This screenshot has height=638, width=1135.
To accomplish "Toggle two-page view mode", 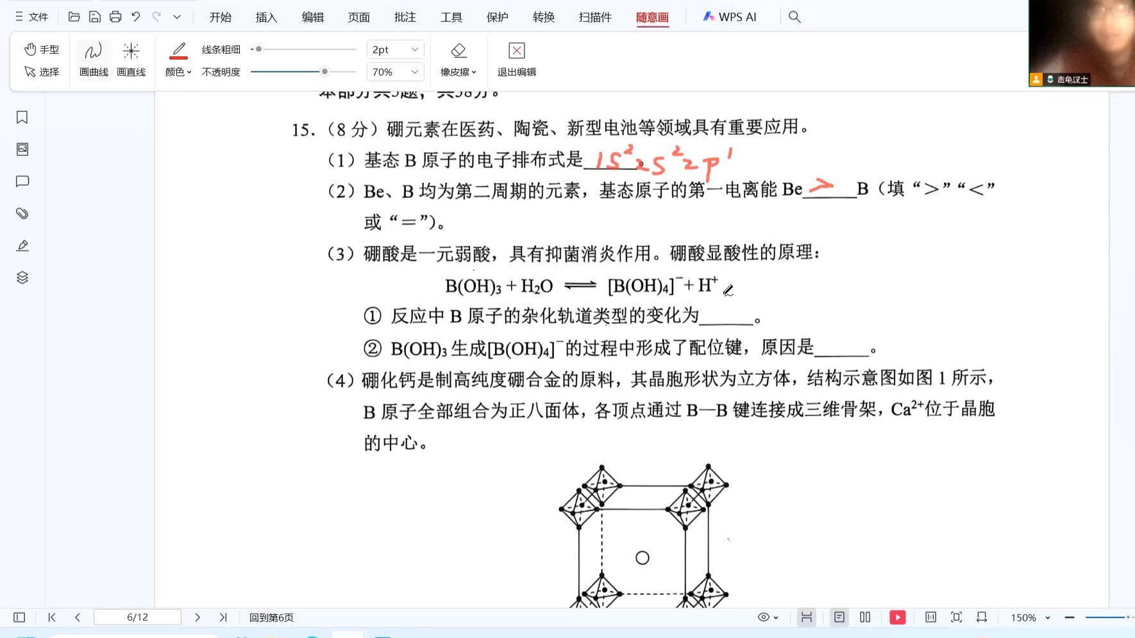I will tap(865, 617).
